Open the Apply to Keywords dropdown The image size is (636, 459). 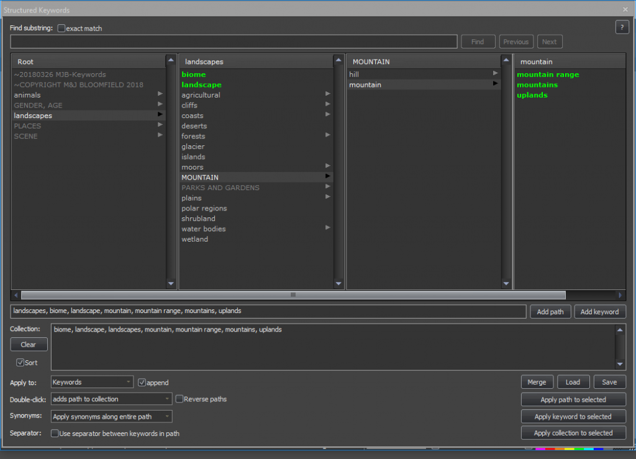coord(92,382)
